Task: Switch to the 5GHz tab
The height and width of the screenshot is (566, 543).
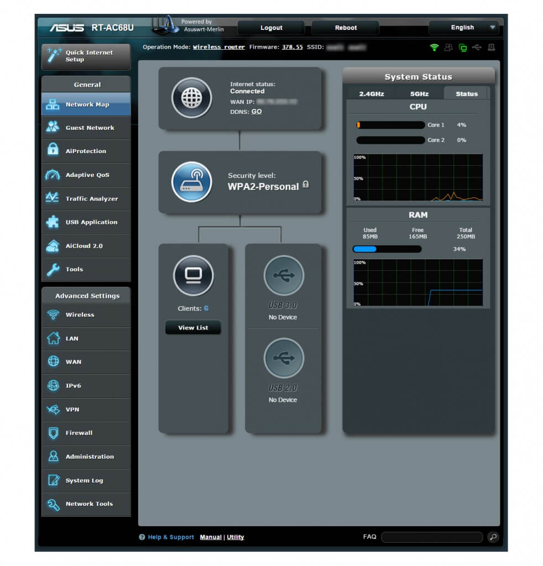Action: tap(420, 94)
